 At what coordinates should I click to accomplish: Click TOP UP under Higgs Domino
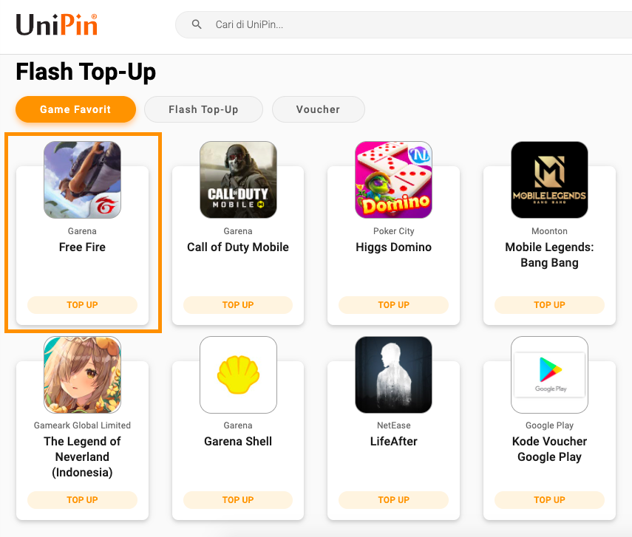(x=394, y=305)
